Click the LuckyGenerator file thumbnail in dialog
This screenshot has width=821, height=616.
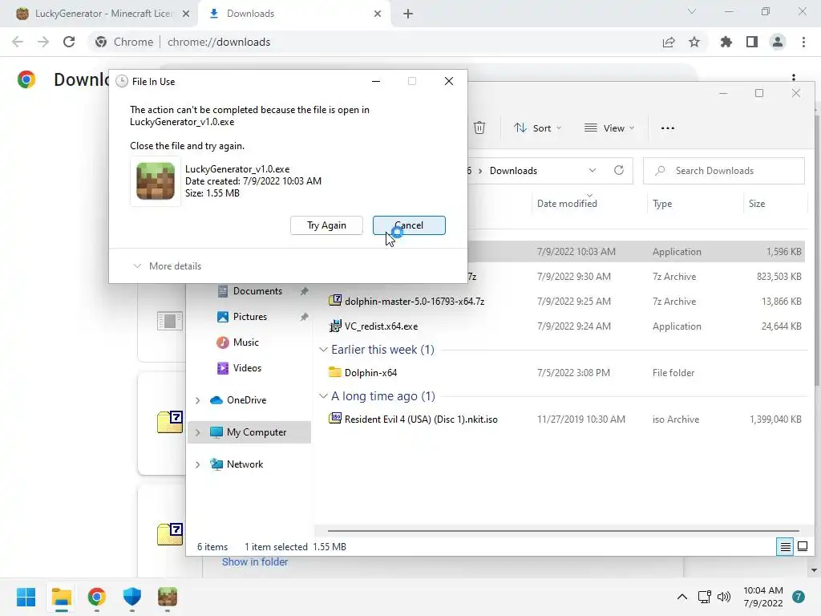(156, 181)
